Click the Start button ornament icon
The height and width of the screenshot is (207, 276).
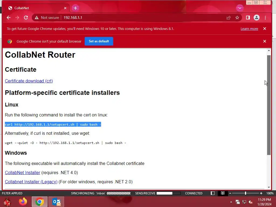pos(7,202)
